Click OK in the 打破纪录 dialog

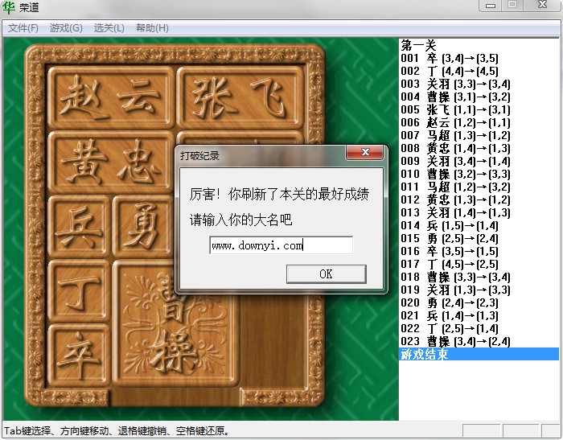(x=326, y=274)
